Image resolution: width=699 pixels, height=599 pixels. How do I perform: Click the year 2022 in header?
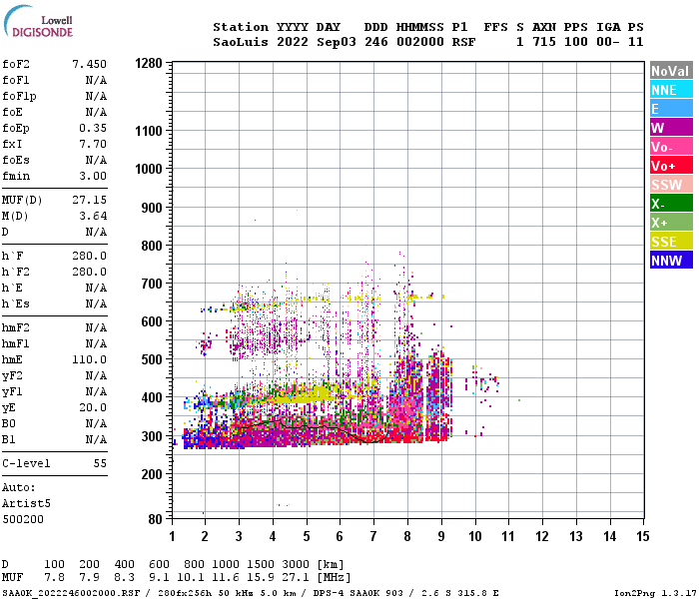[293, 42]
